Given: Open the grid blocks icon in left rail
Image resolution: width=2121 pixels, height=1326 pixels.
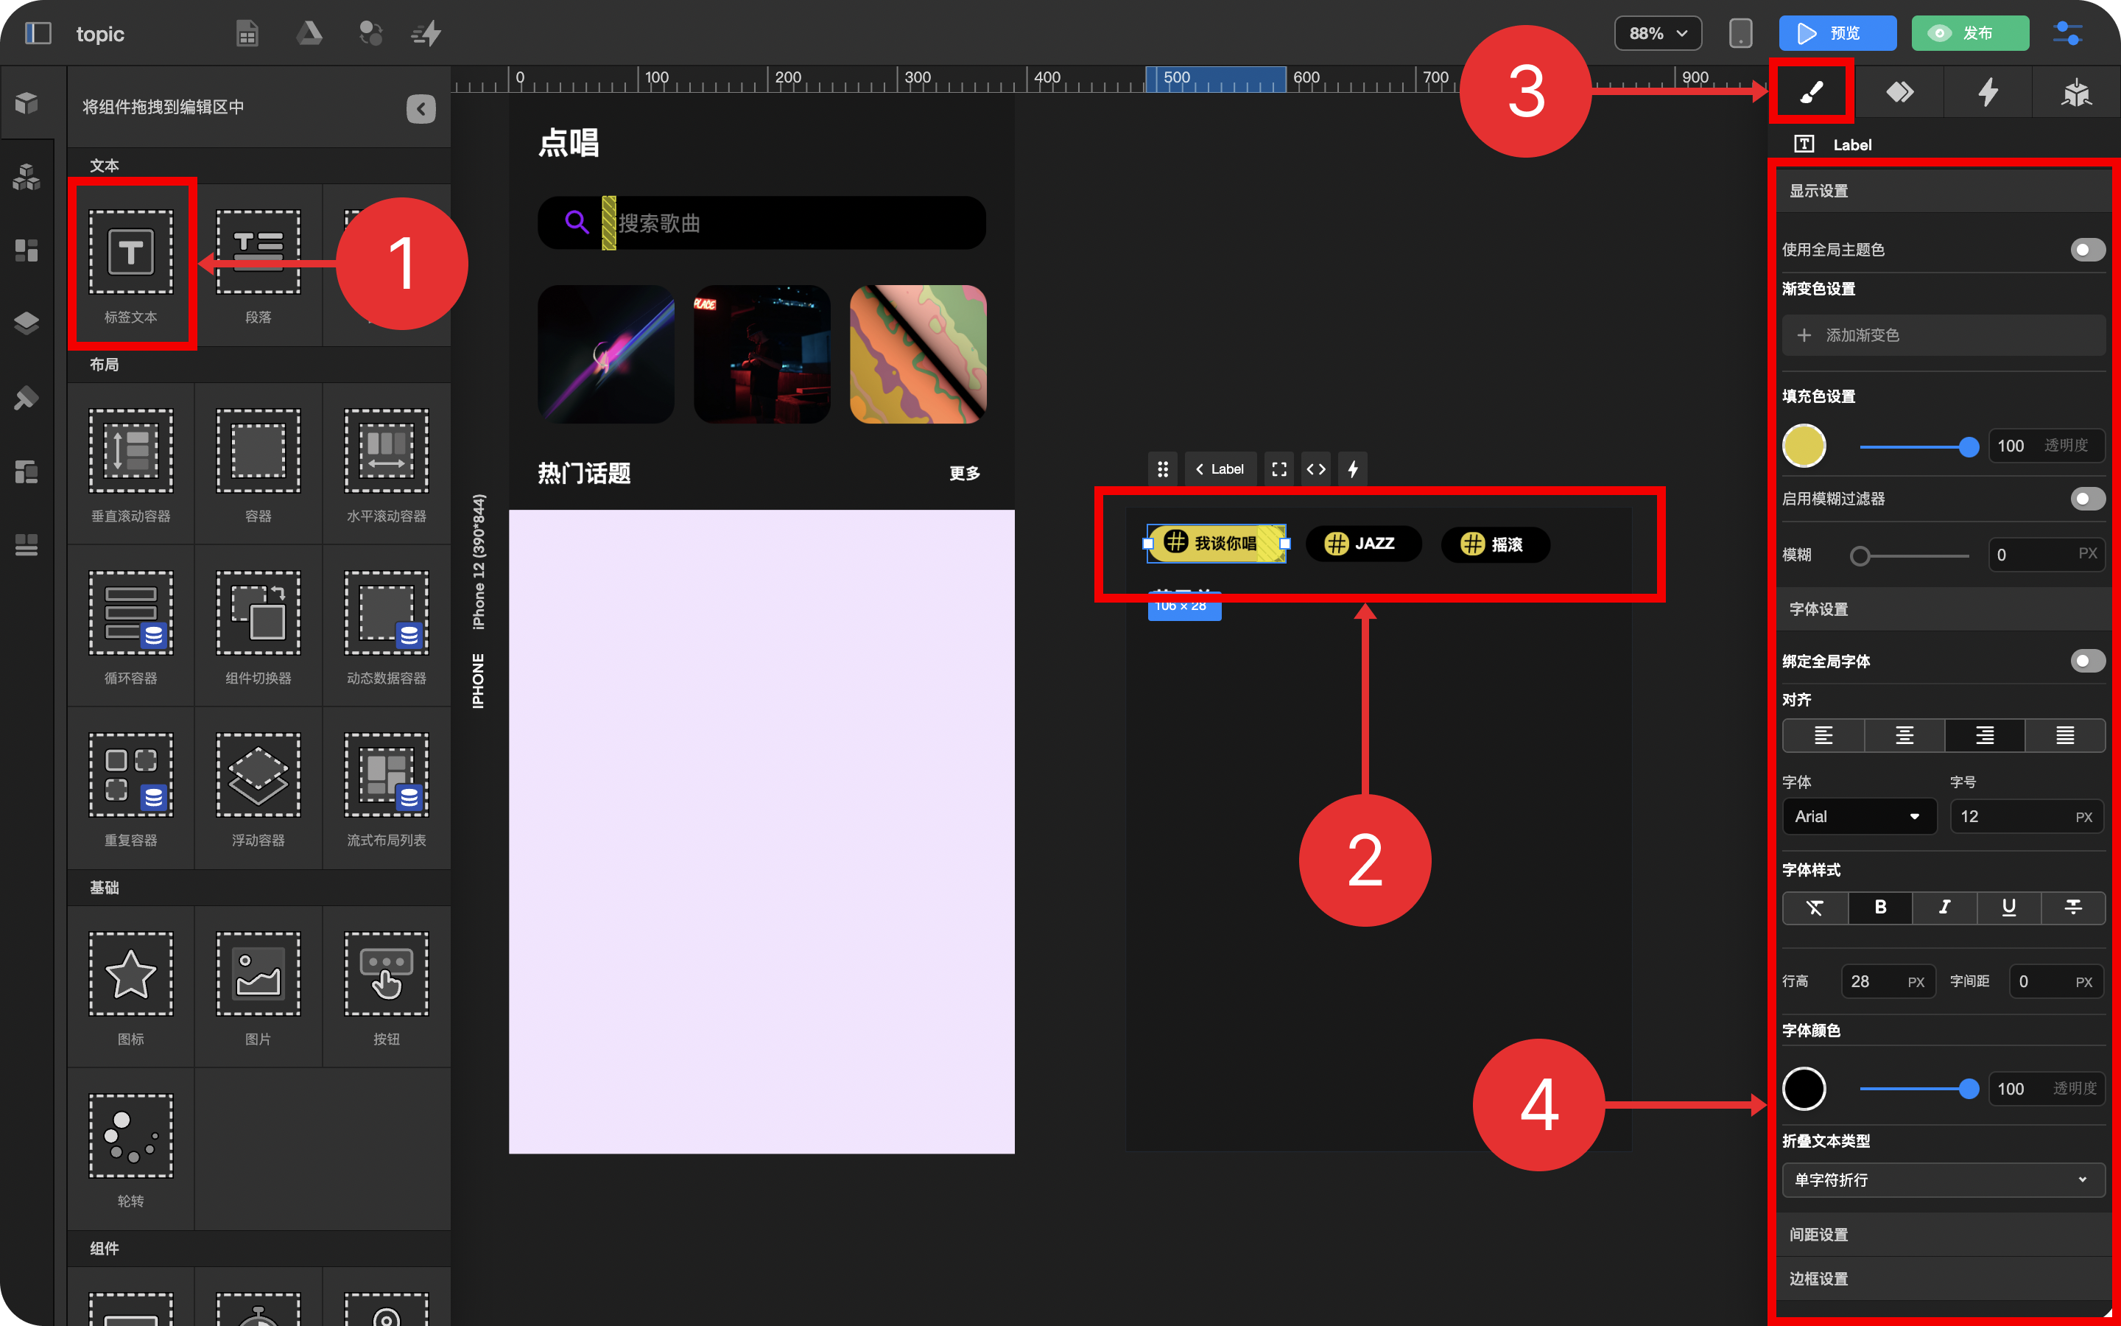Looking at the screenshot, I should tap(27, 250).
